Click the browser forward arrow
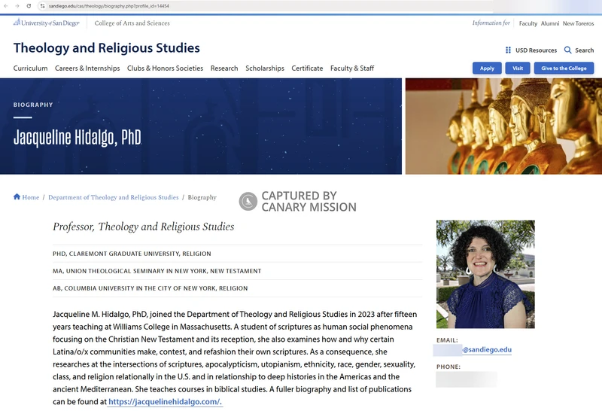 click(x=17, y=5)
